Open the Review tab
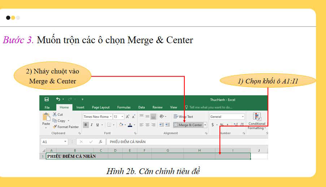 (x=157, y=107)
